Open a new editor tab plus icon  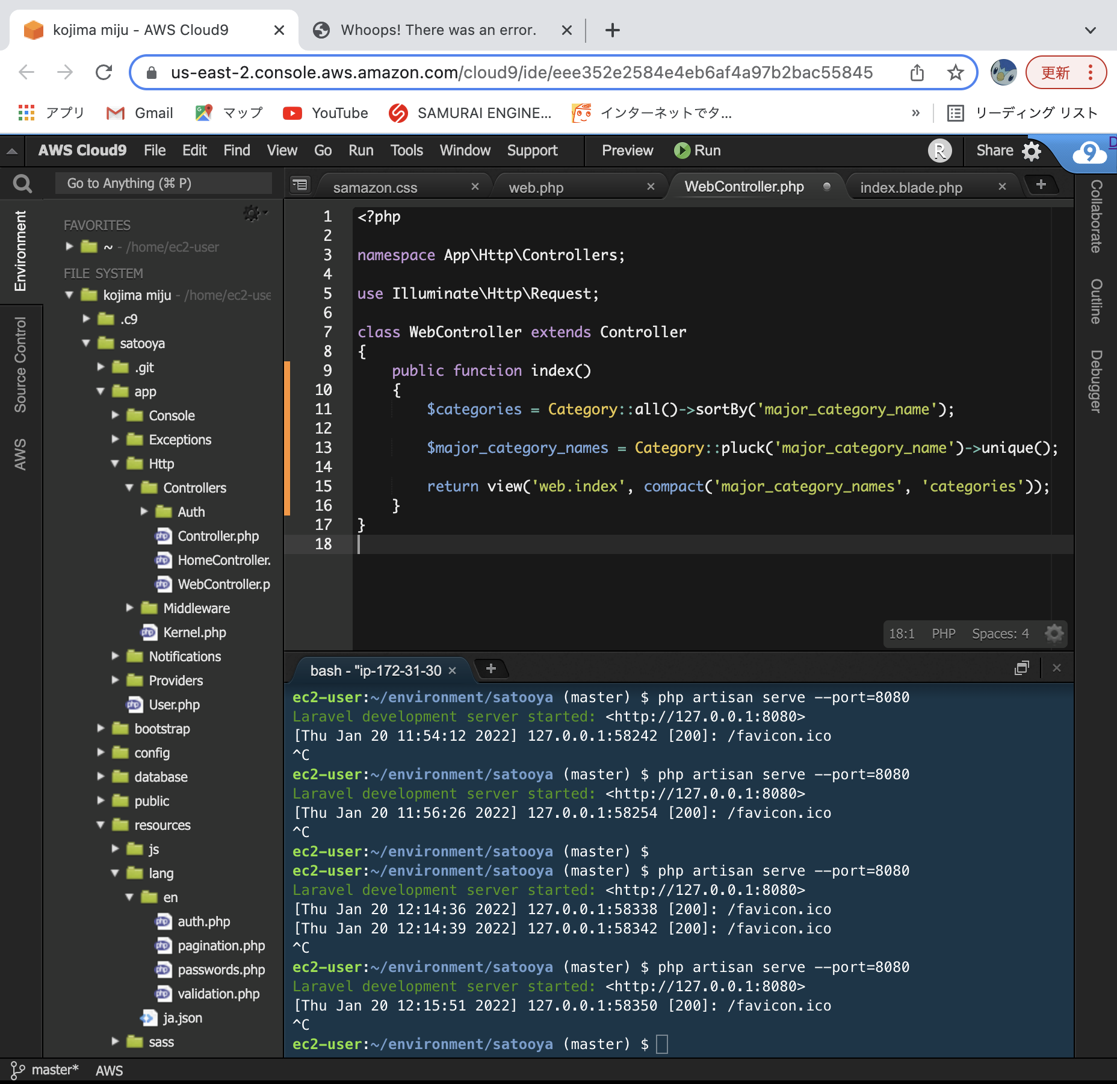pos(1042,184)
